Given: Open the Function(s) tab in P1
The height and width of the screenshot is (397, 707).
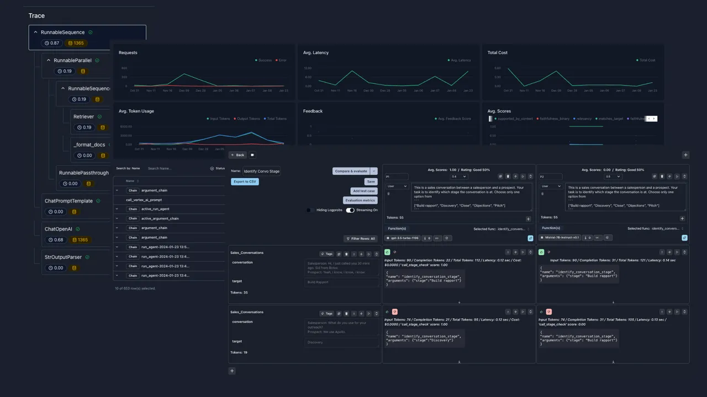Looking at the screenshot, I should pos(397,228).
